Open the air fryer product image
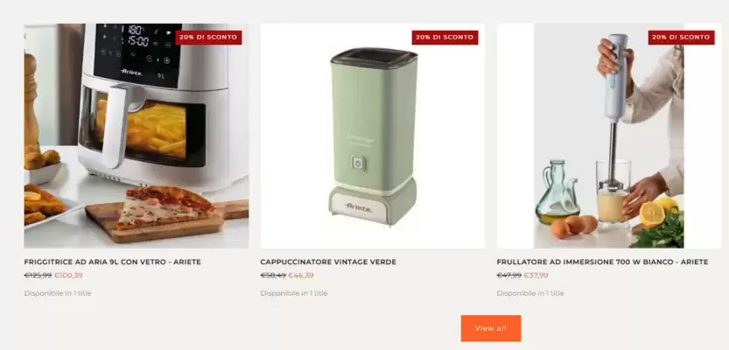 pyautogui.click(x=137, y=136)
